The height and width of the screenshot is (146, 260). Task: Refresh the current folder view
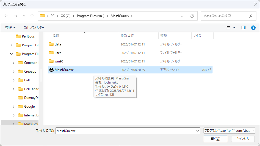point(192,16)
